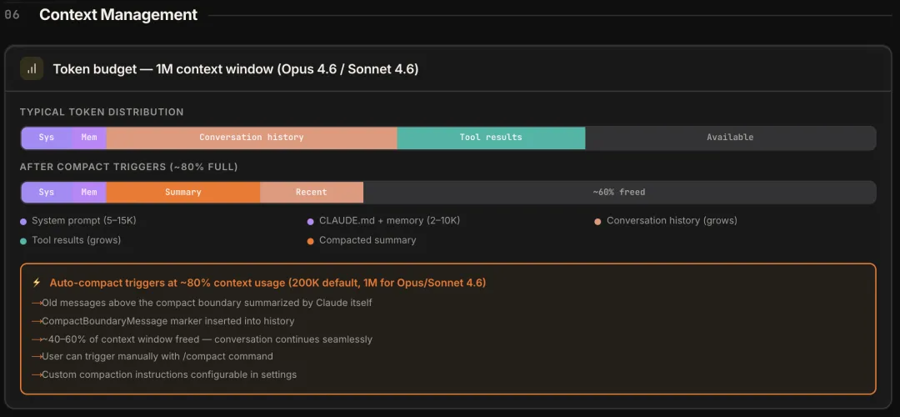
Task: Click the Token budget panel title
Action: point(235,69)
